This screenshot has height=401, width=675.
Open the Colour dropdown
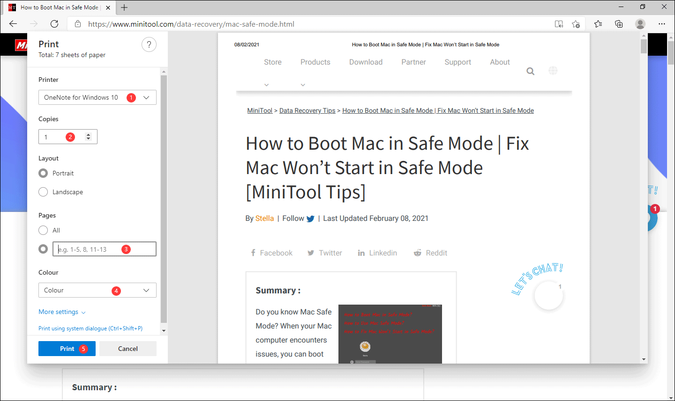point(97,290)
